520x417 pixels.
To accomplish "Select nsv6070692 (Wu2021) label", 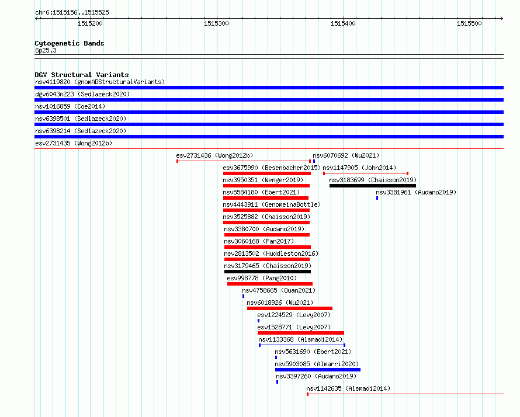I will coord(346,155).
